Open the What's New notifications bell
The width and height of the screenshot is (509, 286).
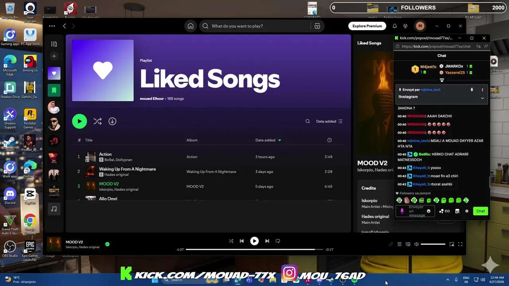tap(394, 26)
